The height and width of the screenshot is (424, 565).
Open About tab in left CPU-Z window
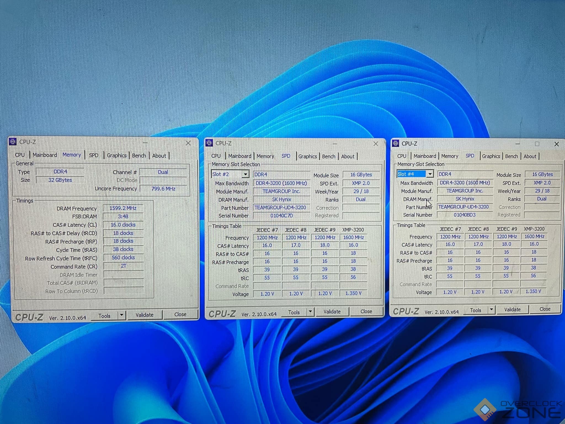(x=159, y=156)
